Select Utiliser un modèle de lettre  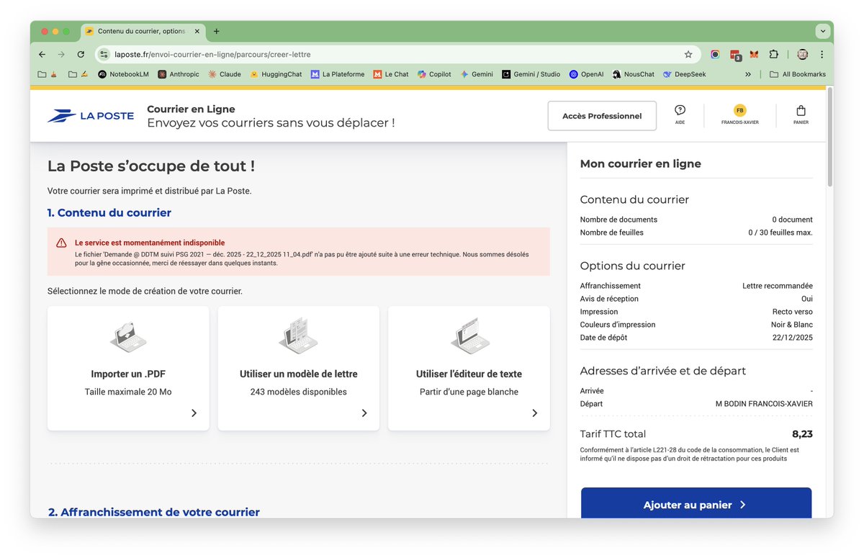pos(299,369)
